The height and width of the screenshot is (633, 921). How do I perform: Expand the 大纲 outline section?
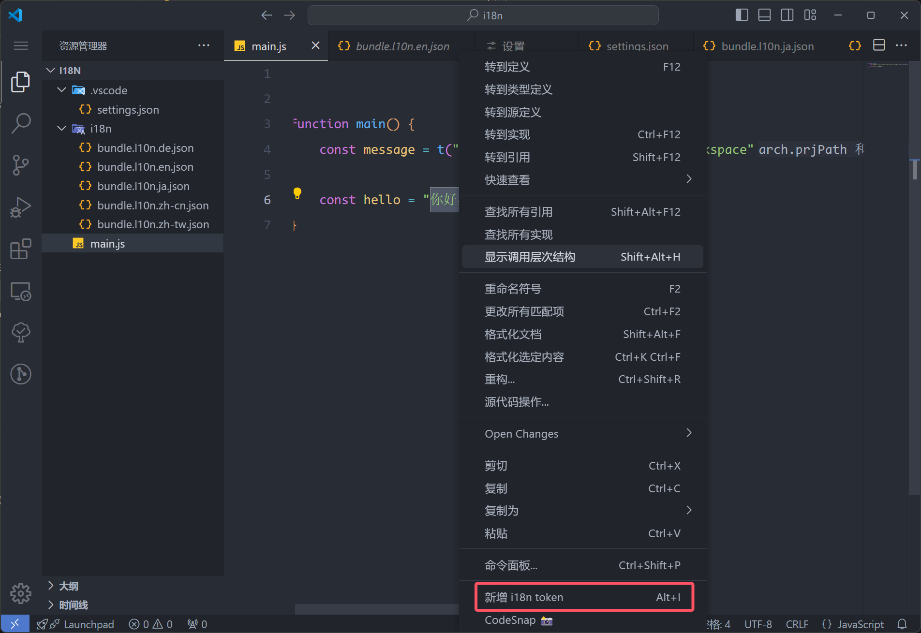click(x=50, y=586)
